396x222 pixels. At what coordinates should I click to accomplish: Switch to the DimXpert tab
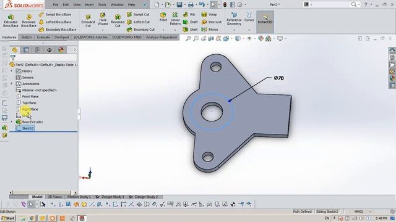tap(62, 37)
